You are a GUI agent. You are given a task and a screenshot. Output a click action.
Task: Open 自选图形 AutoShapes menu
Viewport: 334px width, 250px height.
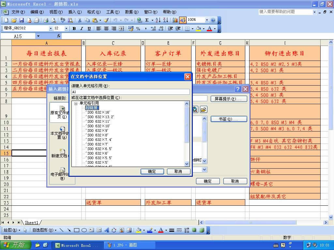(x=44, y=230)
